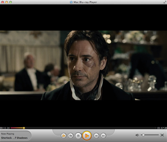
Task: Open file via the folder icon
Action: coord(71,136)
